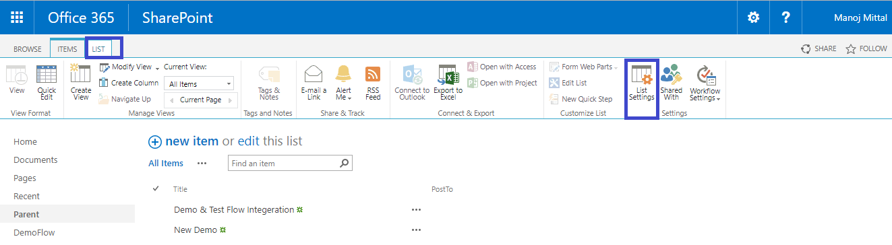Viewport: 892px width, 245px height.
Task: Switch to the ITEMS ribbon tab
Action: (67, 49)
